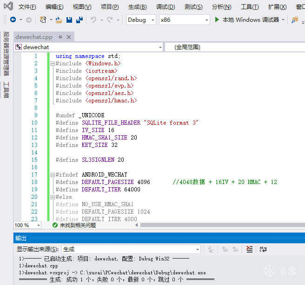The image size is (305, 285).
Task: Open the undo history dropdown arrow
Action: 101,20
